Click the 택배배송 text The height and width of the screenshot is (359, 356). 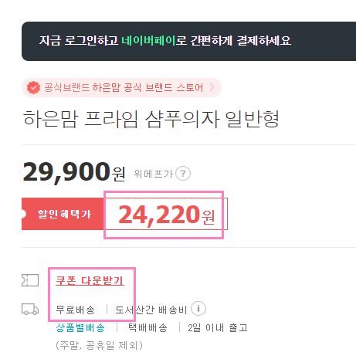pos(148,328)
